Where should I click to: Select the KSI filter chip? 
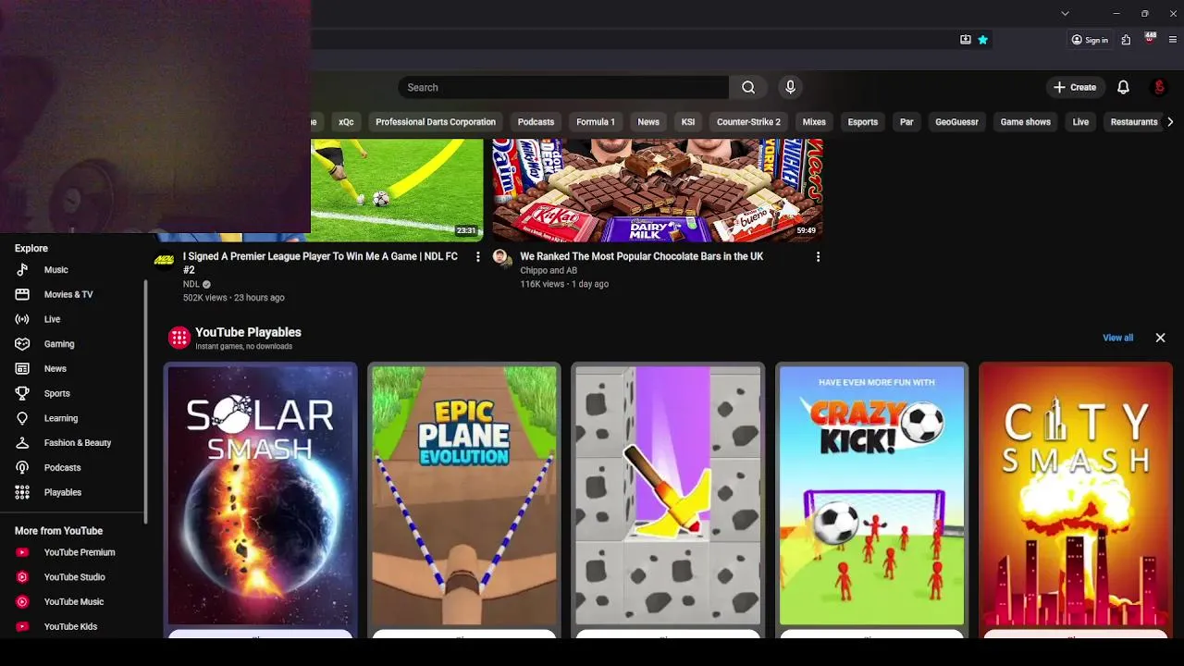(x=688, y=122)
